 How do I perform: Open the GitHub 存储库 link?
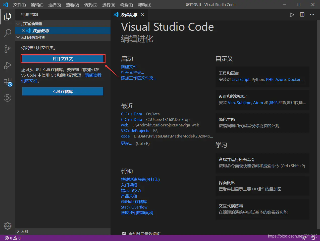(x=134, y=201)
